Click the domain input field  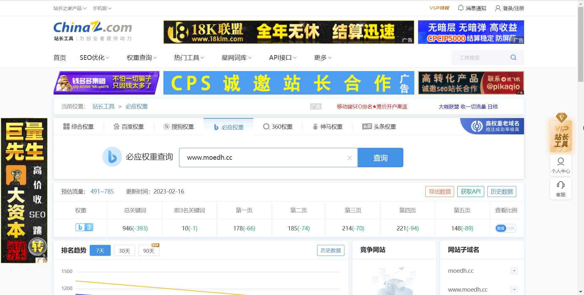268,158
